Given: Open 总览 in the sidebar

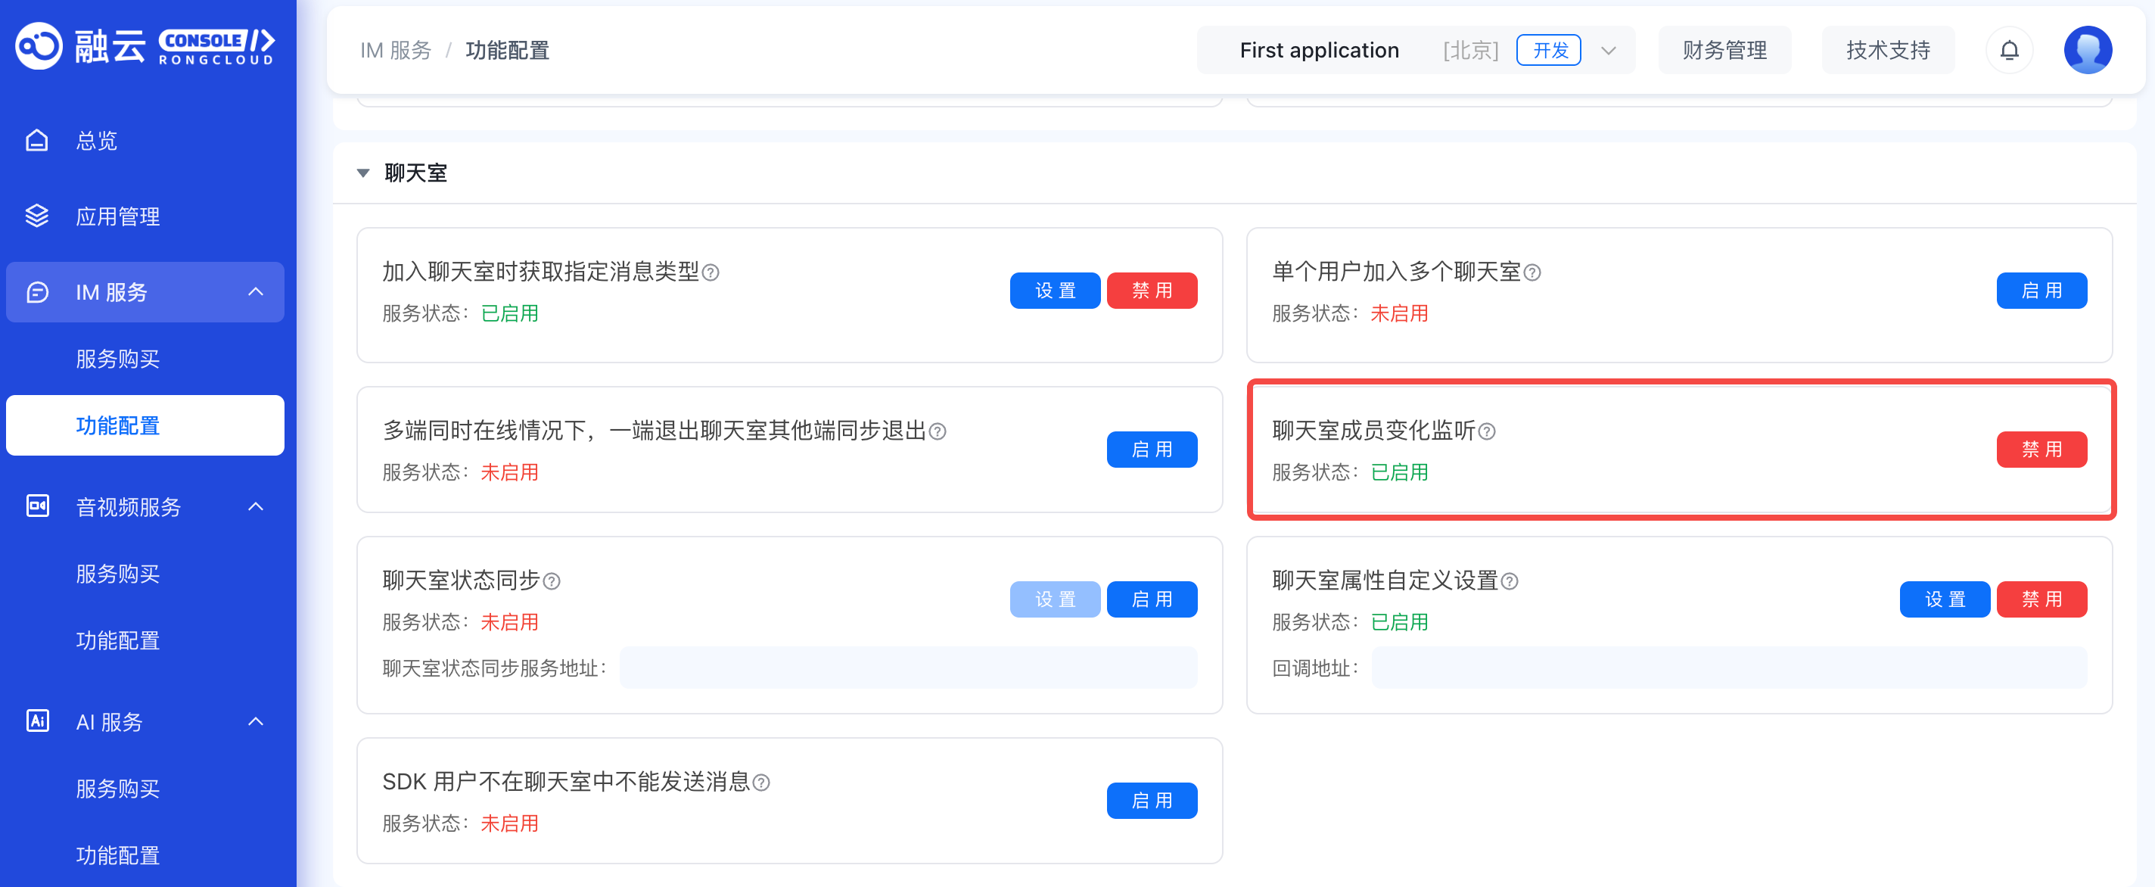Looking at the screenshot, I should point(96,141).
